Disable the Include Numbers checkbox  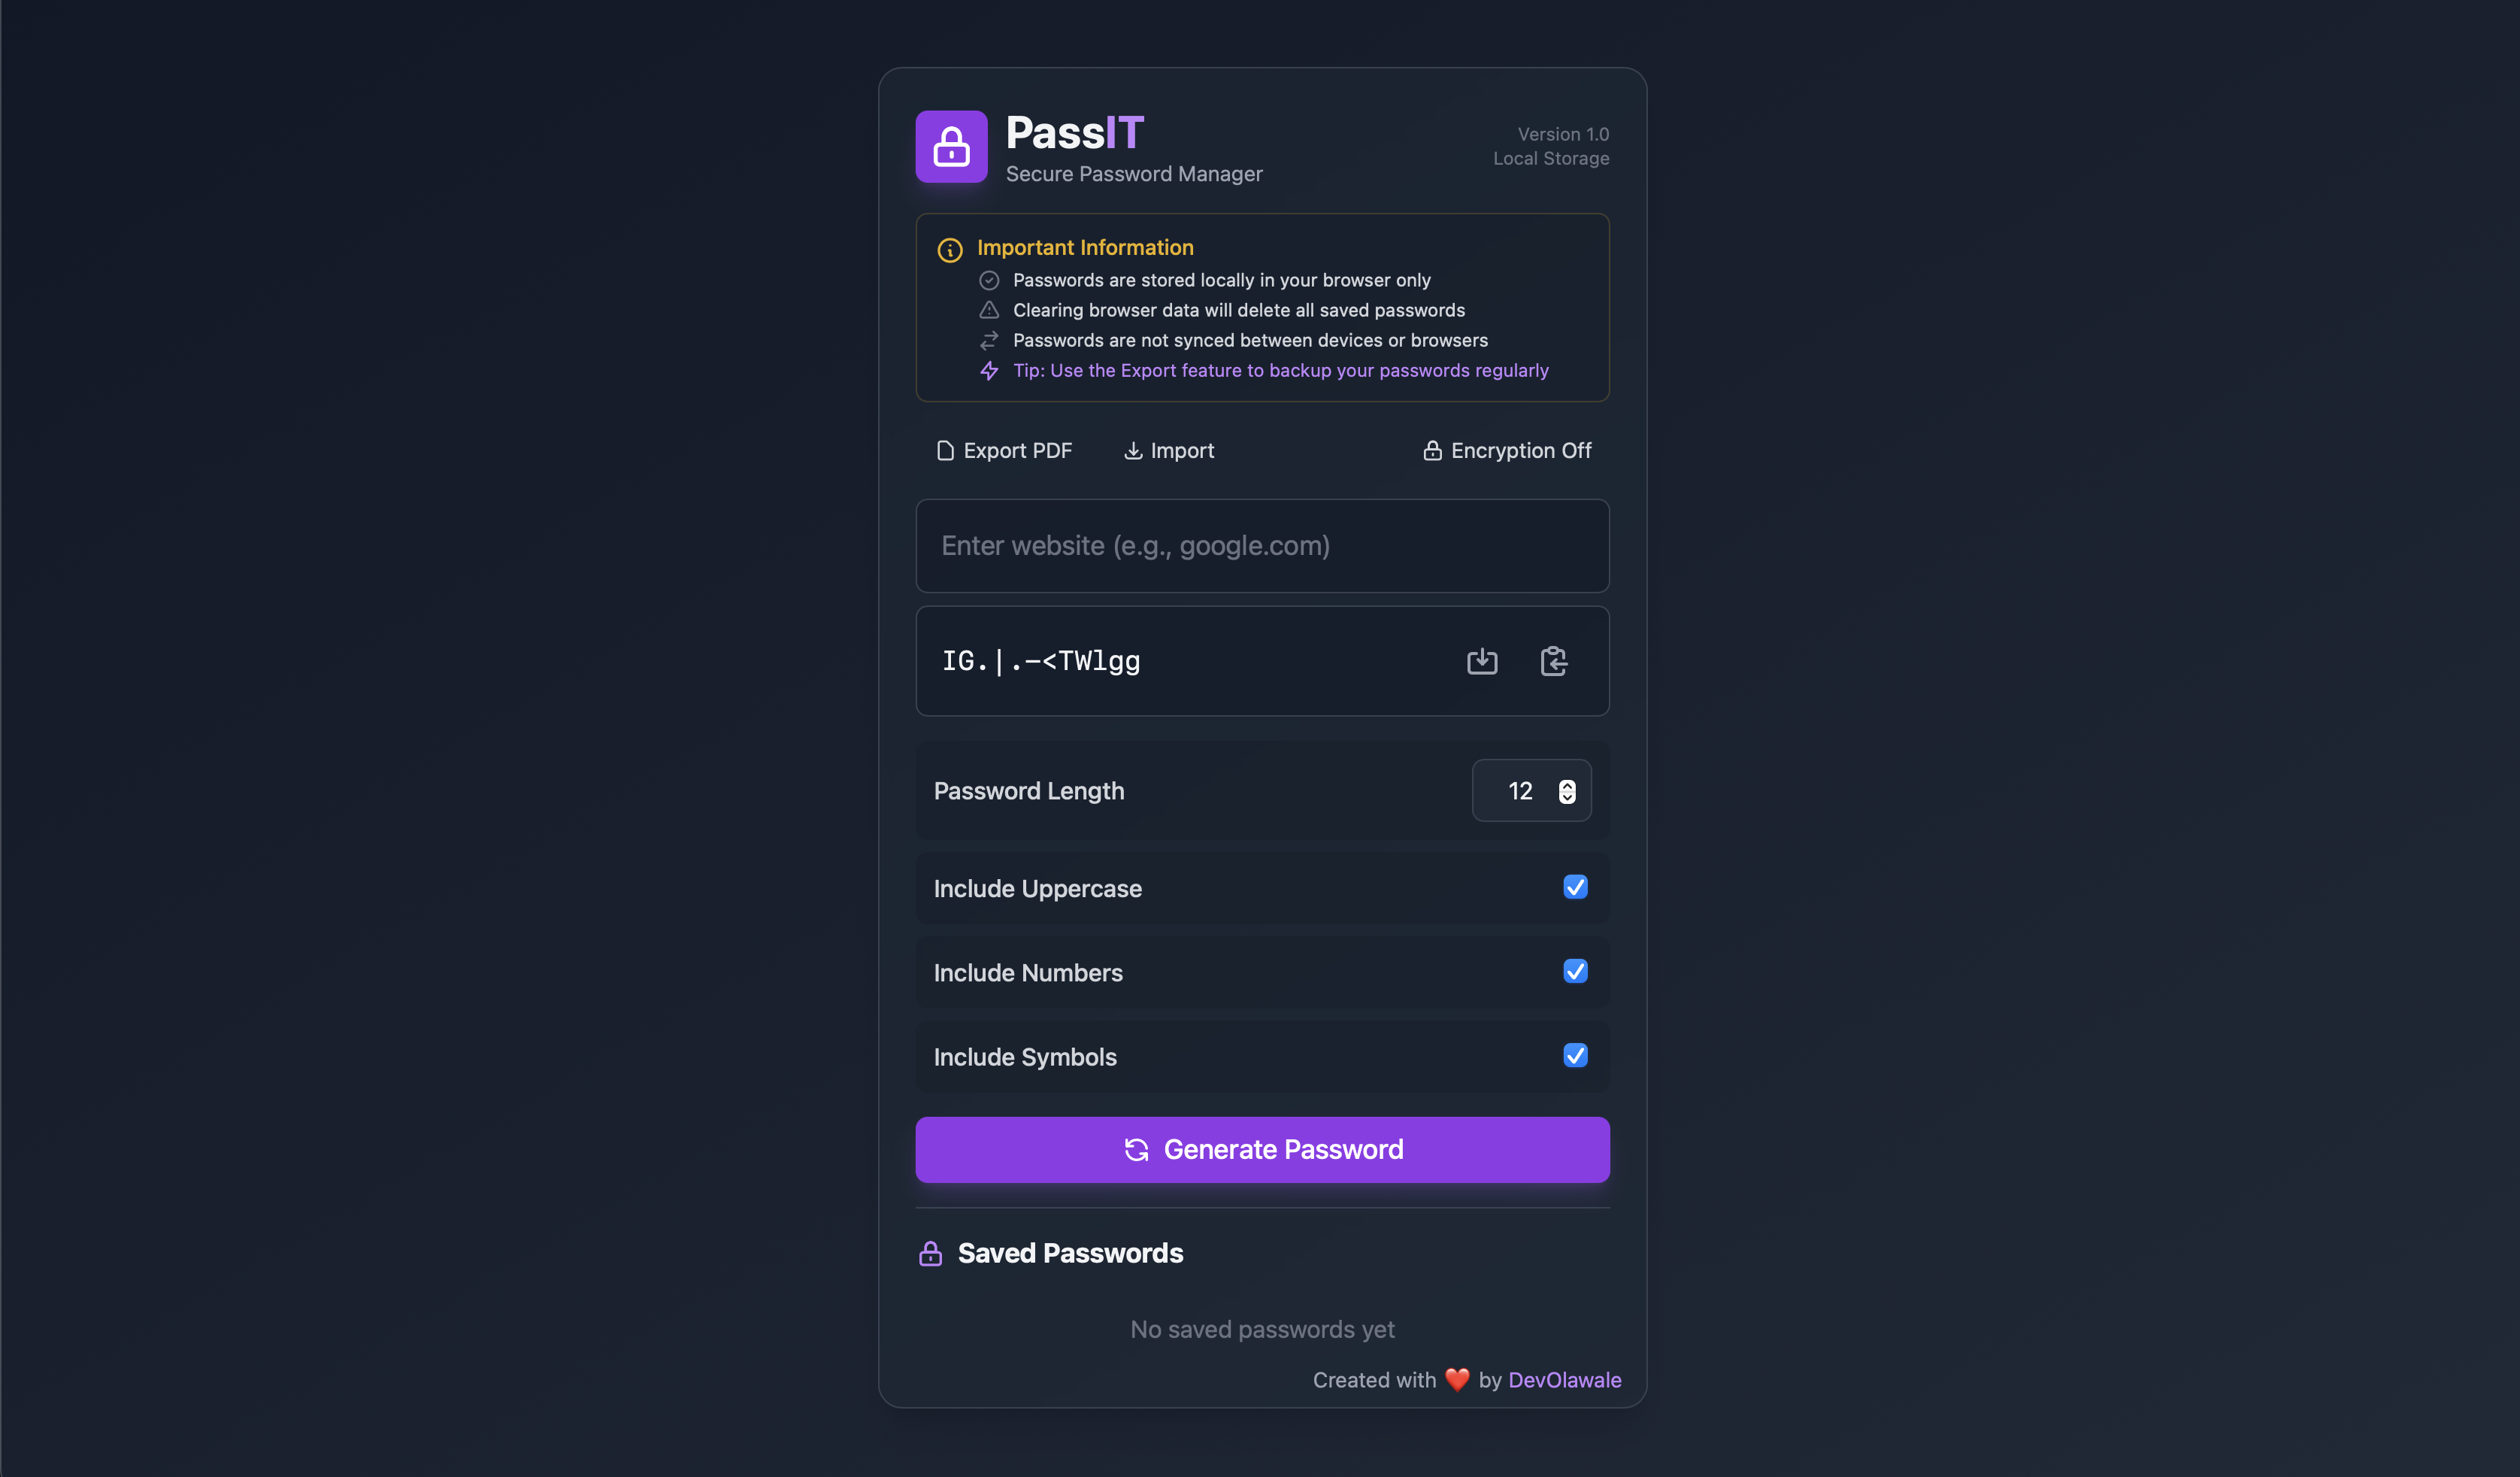[x=1575, y=971]
